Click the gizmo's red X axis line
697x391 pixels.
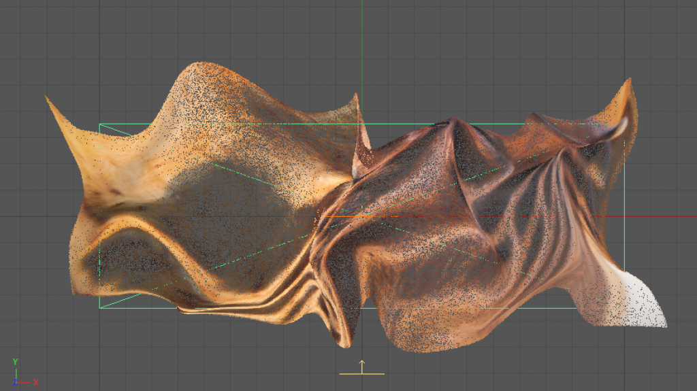pyautogui.click(x=25, y=382)
